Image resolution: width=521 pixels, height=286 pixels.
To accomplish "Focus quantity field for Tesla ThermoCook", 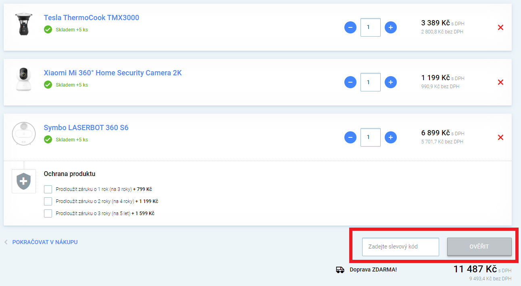I will point(370,27).
